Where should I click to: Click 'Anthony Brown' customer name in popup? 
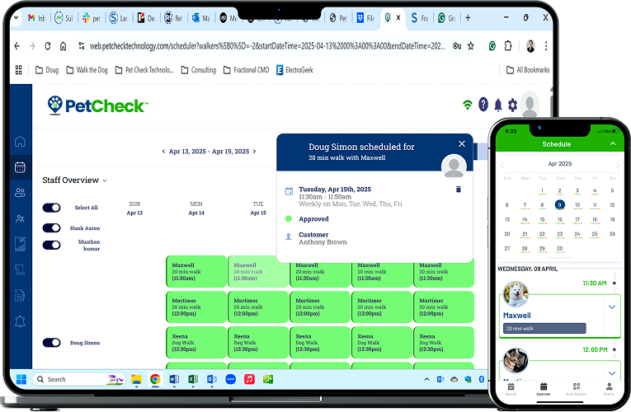click(x=323, y=242)
